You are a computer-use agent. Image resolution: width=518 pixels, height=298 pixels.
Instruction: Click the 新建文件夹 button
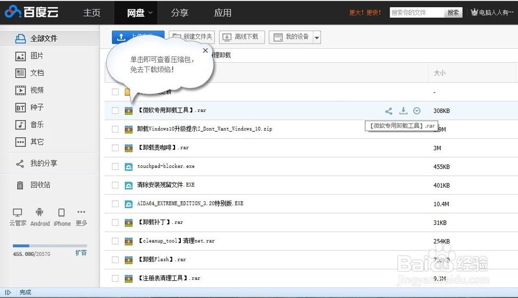tap(192, 37)
